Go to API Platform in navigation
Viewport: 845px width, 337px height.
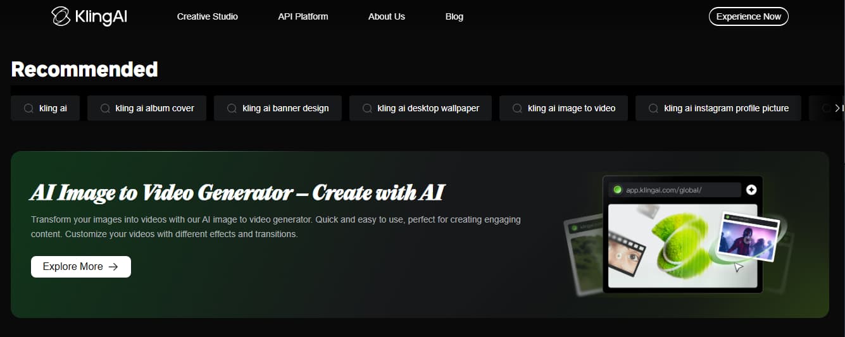tap(303, 16)
